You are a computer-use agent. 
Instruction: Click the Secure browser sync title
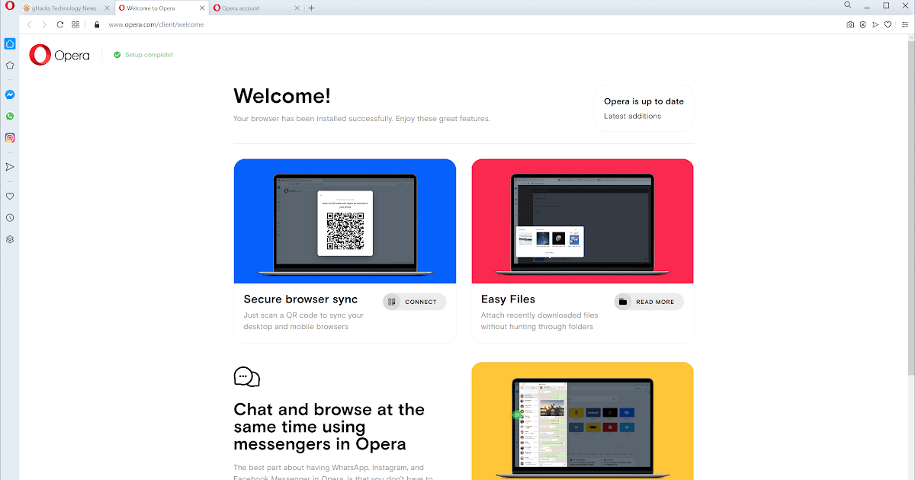pos(300,299)
